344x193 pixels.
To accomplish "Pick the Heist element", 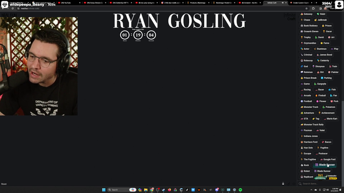I will (321, 14).
